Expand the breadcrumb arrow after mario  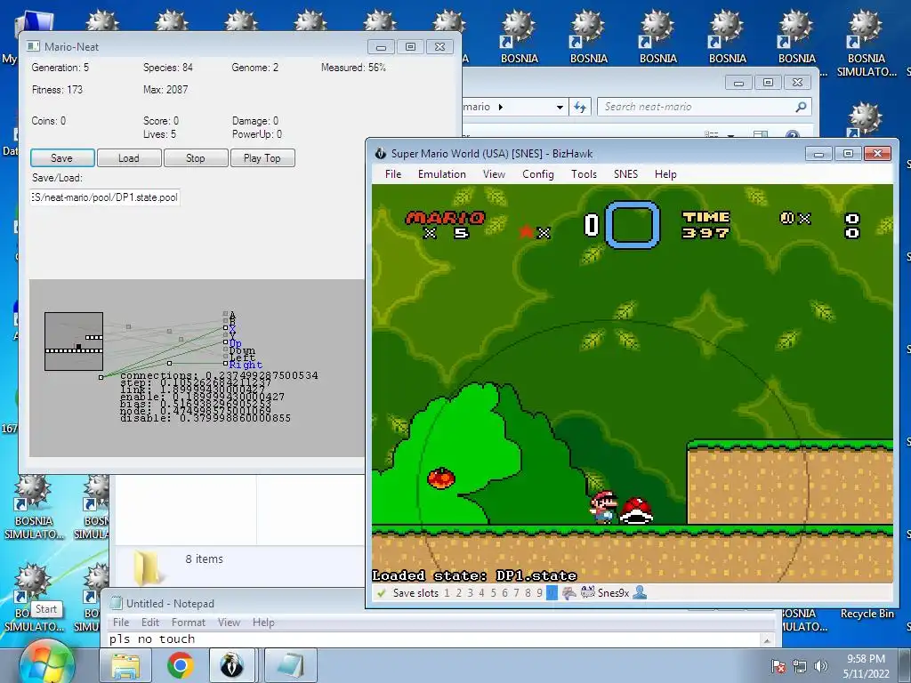click(501, 107)
